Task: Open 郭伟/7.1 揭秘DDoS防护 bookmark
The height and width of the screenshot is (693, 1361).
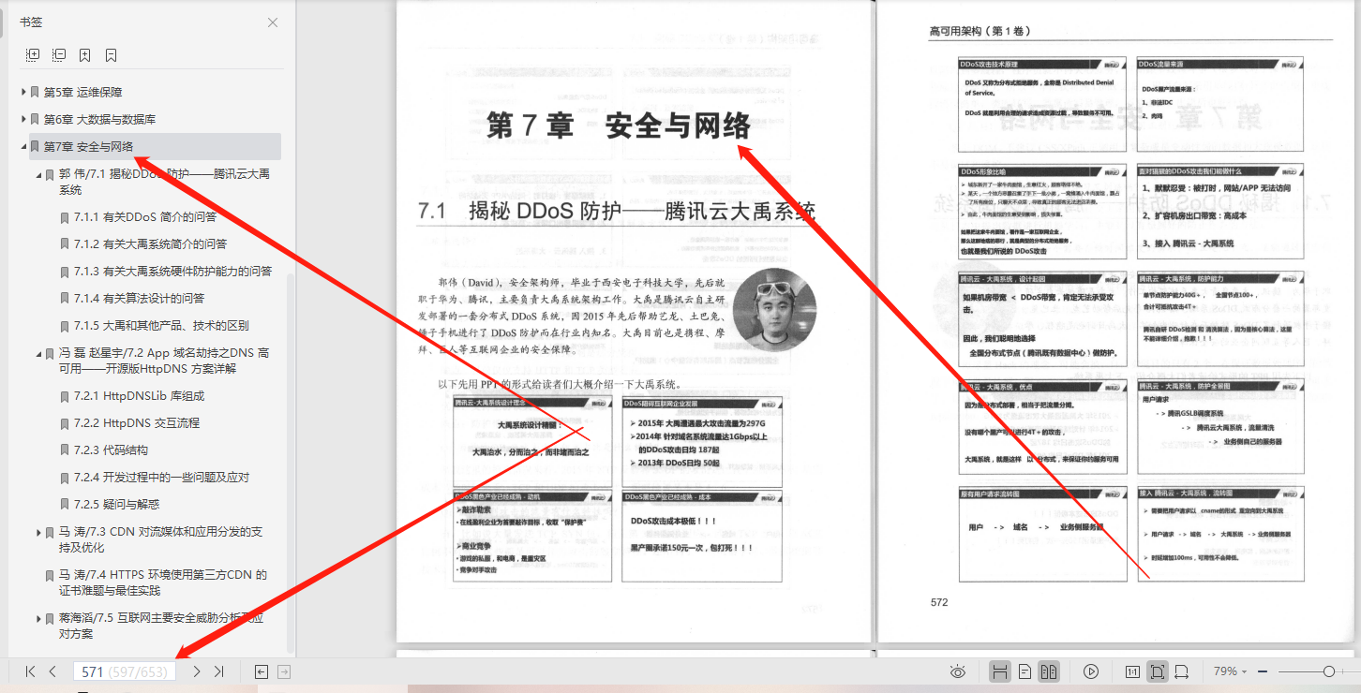Action: pos(164,182)
